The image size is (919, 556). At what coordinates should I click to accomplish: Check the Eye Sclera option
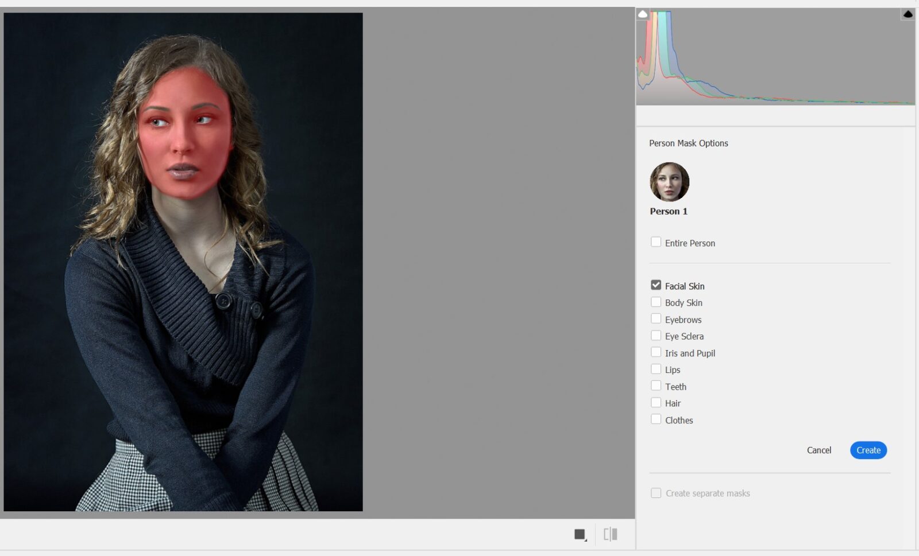(x=656, y=335)
